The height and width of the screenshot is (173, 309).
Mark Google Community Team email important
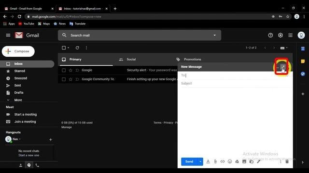pyautogui.click(x=77, y=79)
